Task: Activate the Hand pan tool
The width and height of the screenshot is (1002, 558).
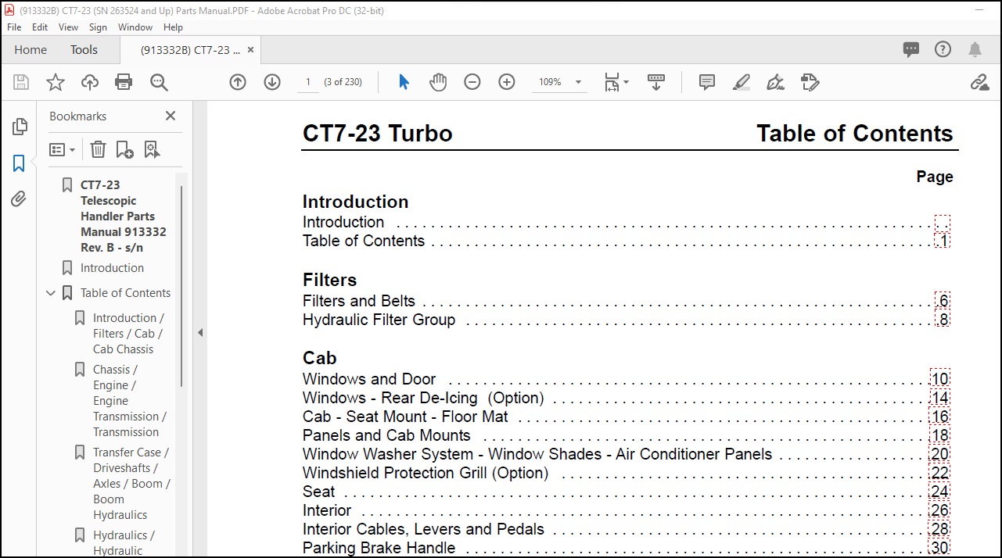Action: coord(438,82)
